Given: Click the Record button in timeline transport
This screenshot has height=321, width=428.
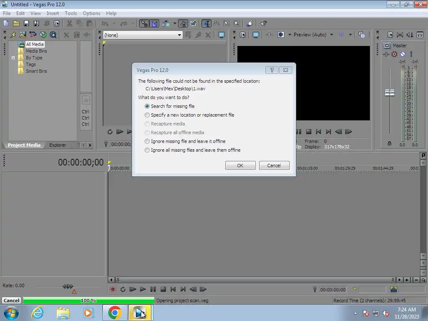Looking at the screenshot, I should pyautogui.click(x=112, y=289).
